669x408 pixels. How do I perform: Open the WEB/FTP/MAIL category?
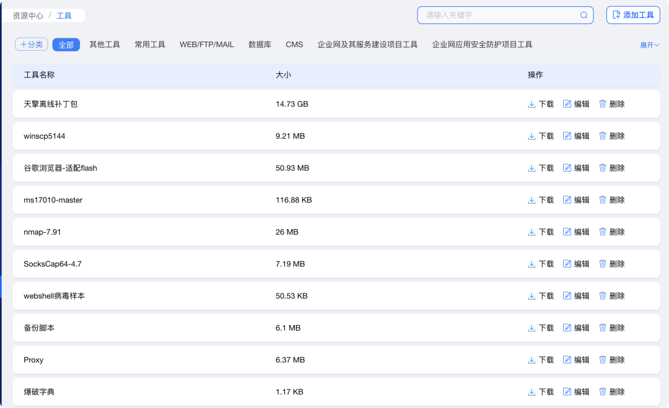point(207,45)
